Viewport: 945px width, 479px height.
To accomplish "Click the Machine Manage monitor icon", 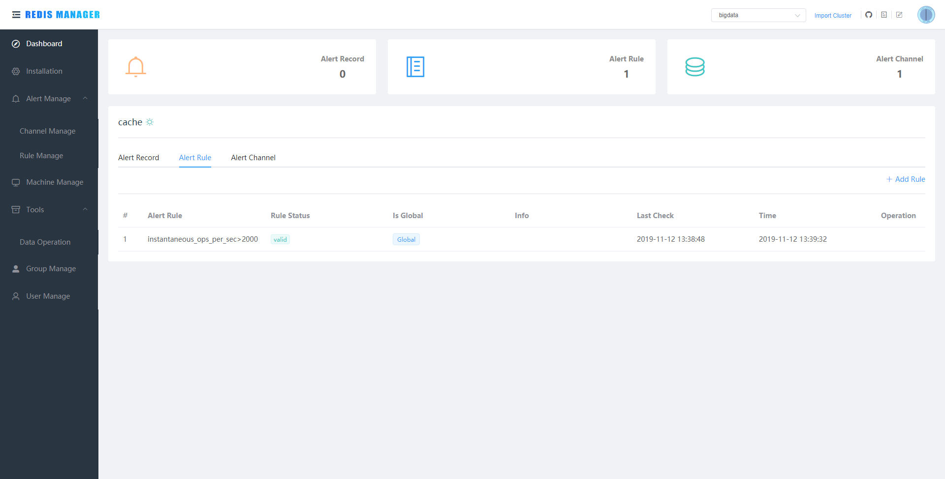I will (x=16, y=182).
